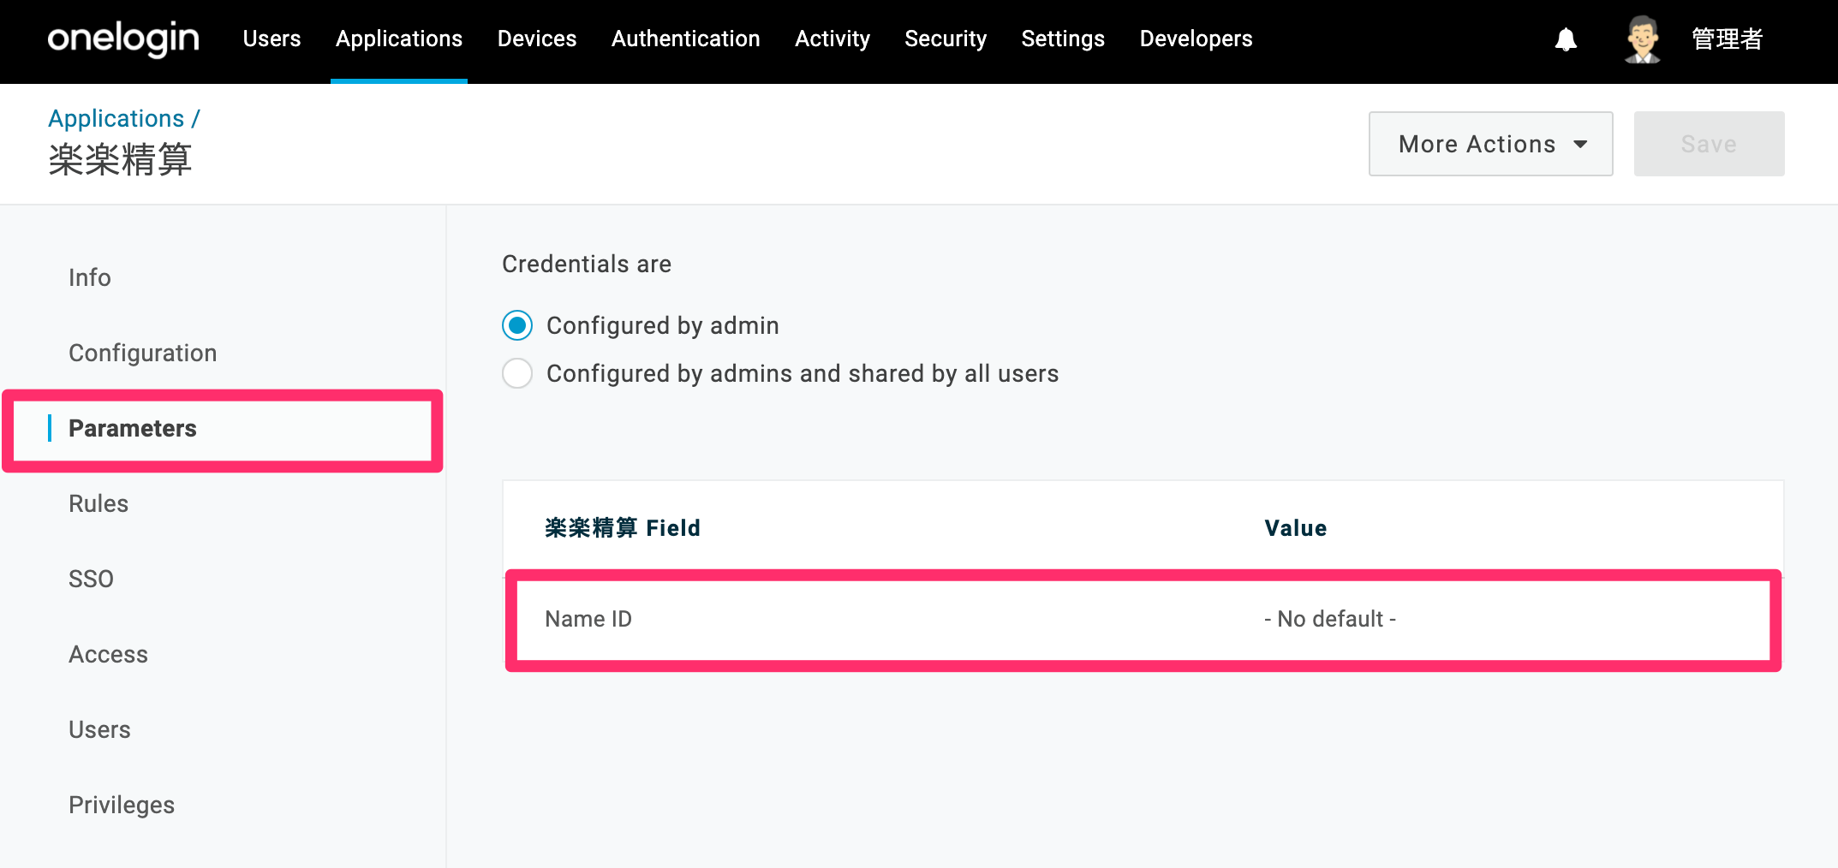
Task: Open the notifications bell
Action: tap(1566, 39)
